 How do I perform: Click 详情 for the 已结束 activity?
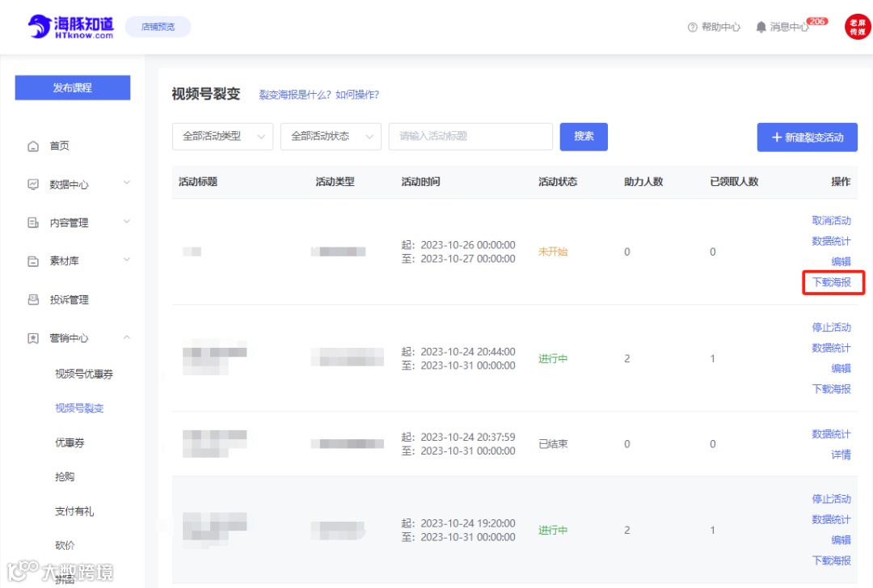[x=841, y=455]
